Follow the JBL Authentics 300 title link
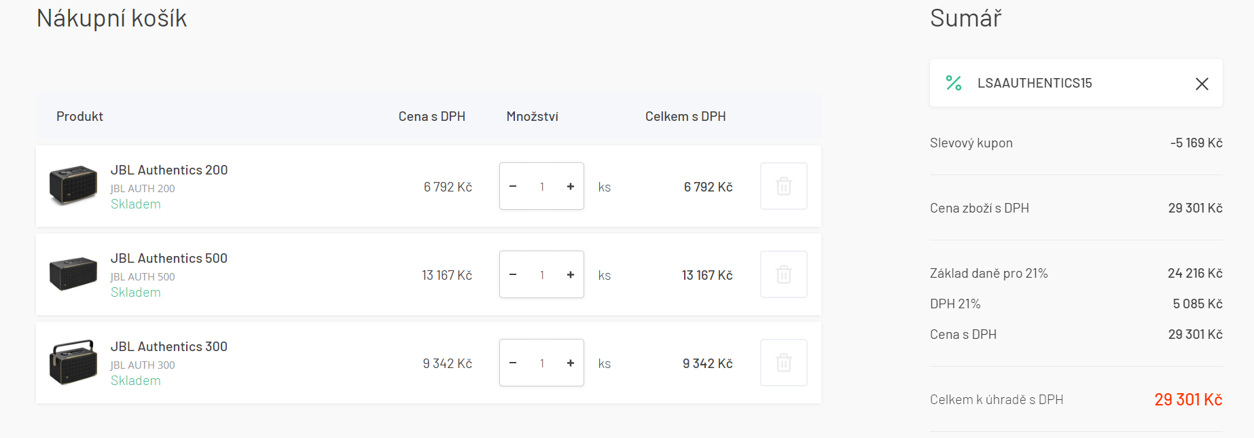 tap(169, 346)
